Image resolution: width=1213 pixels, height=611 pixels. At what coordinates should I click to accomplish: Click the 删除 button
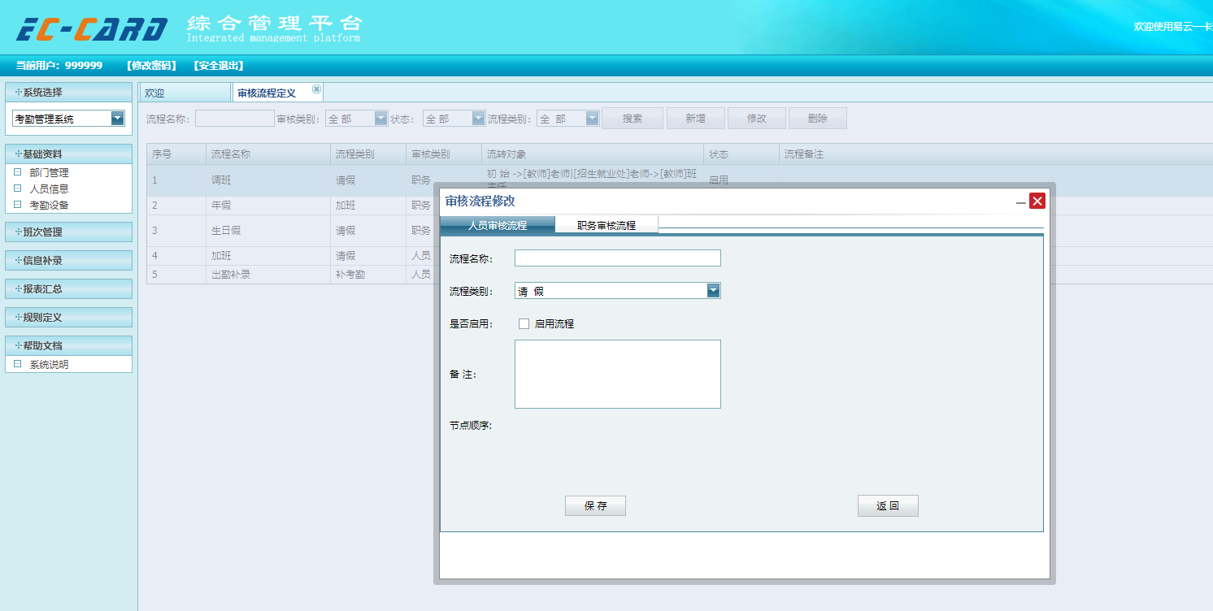coord(818,119)
